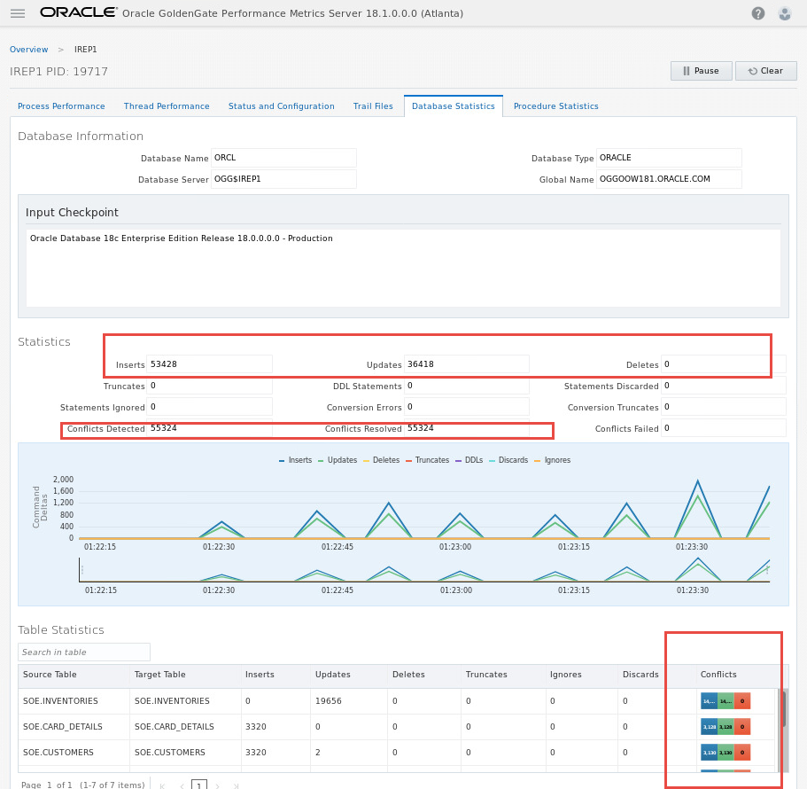This screenshot has height=789, width=807.
Task: Click green conflicts swatch in SOE.CARD_DETAILS row
Action: [726, 727]
